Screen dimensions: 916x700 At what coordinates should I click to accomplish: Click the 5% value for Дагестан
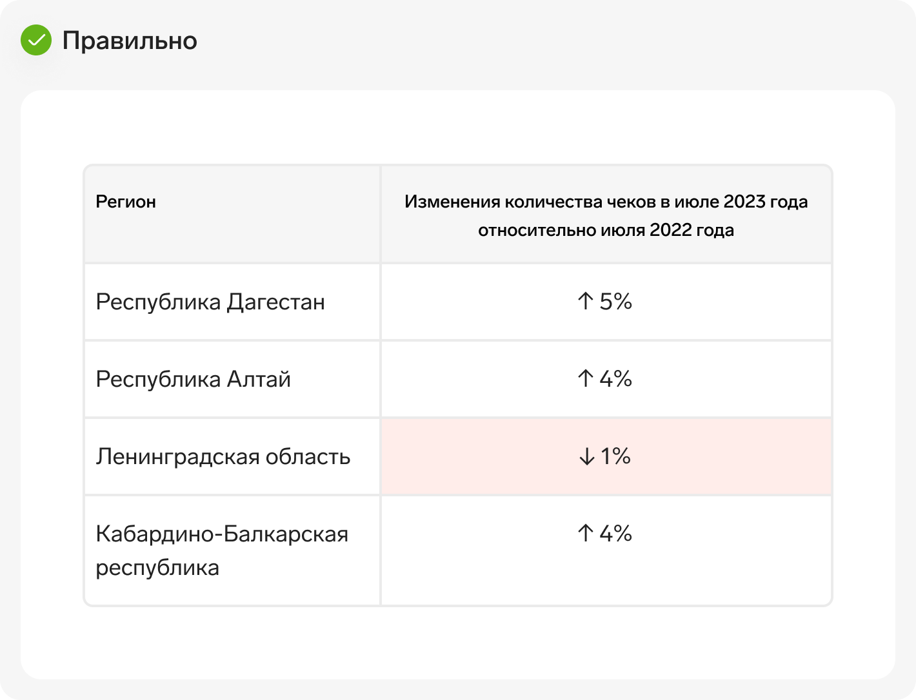(615, 301)
